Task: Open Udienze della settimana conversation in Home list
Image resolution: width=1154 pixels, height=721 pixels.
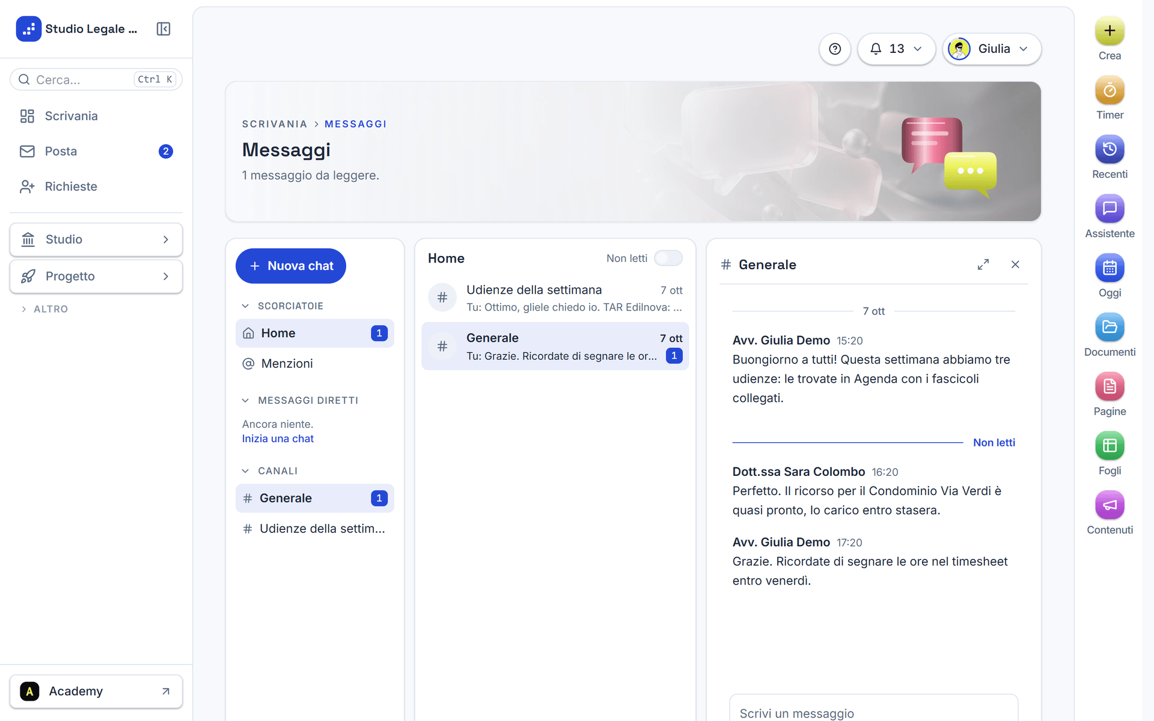Action: 555,298
